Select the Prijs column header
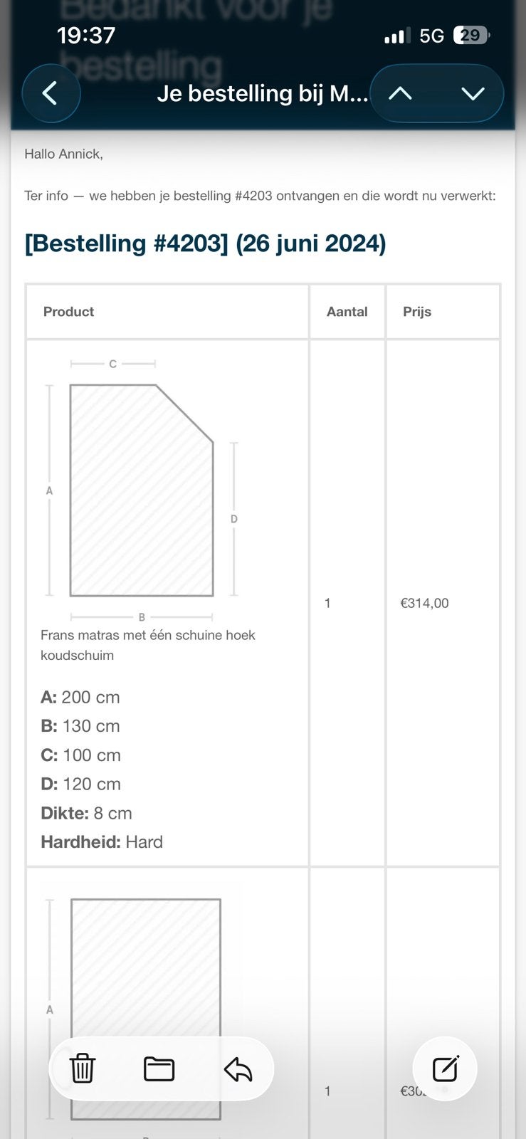 (417, 312)
